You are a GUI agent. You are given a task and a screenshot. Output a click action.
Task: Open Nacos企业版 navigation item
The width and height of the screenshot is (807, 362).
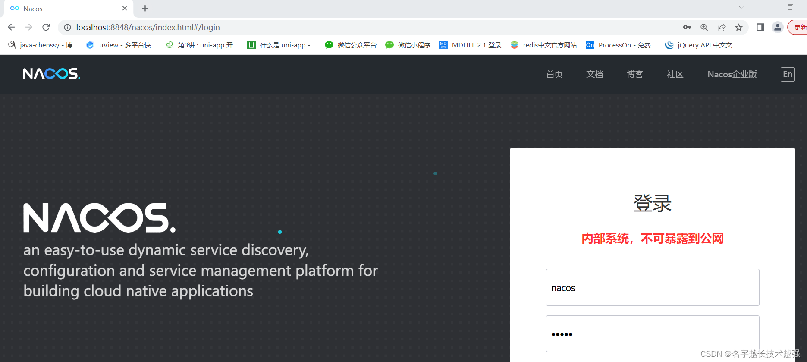pyautogui.click(x=732, y=74)
